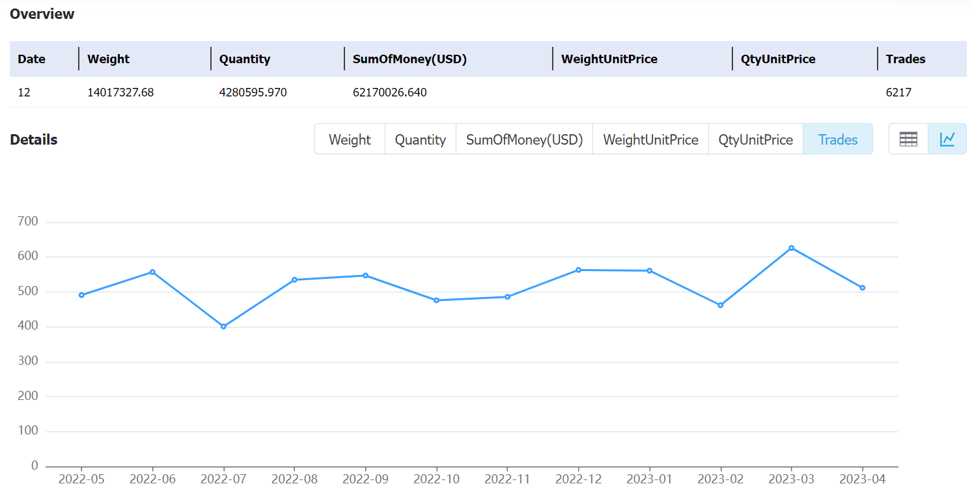This screenshot has width=972, height=499.
Task: Click the 2023-03 peak data point
Action: [792, 248]
